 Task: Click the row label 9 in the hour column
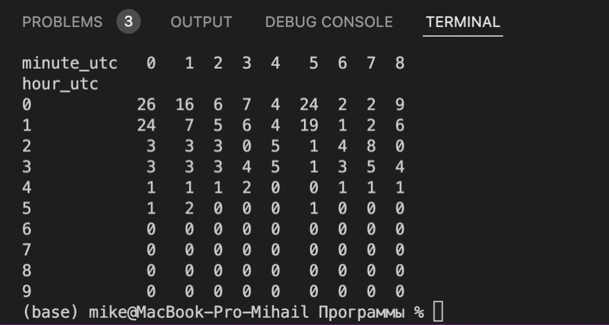(x=27, y=291)
